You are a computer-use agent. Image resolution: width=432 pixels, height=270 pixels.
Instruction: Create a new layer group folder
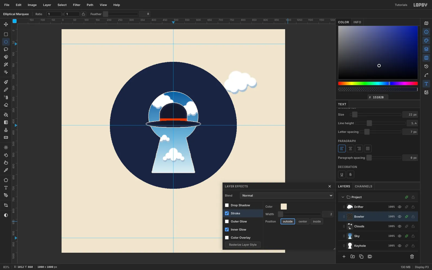[353, 256]
